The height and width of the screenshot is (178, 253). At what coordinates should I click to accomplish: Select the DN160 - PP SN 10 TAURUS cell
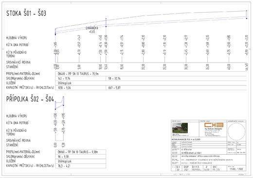[x=81, y=152]
